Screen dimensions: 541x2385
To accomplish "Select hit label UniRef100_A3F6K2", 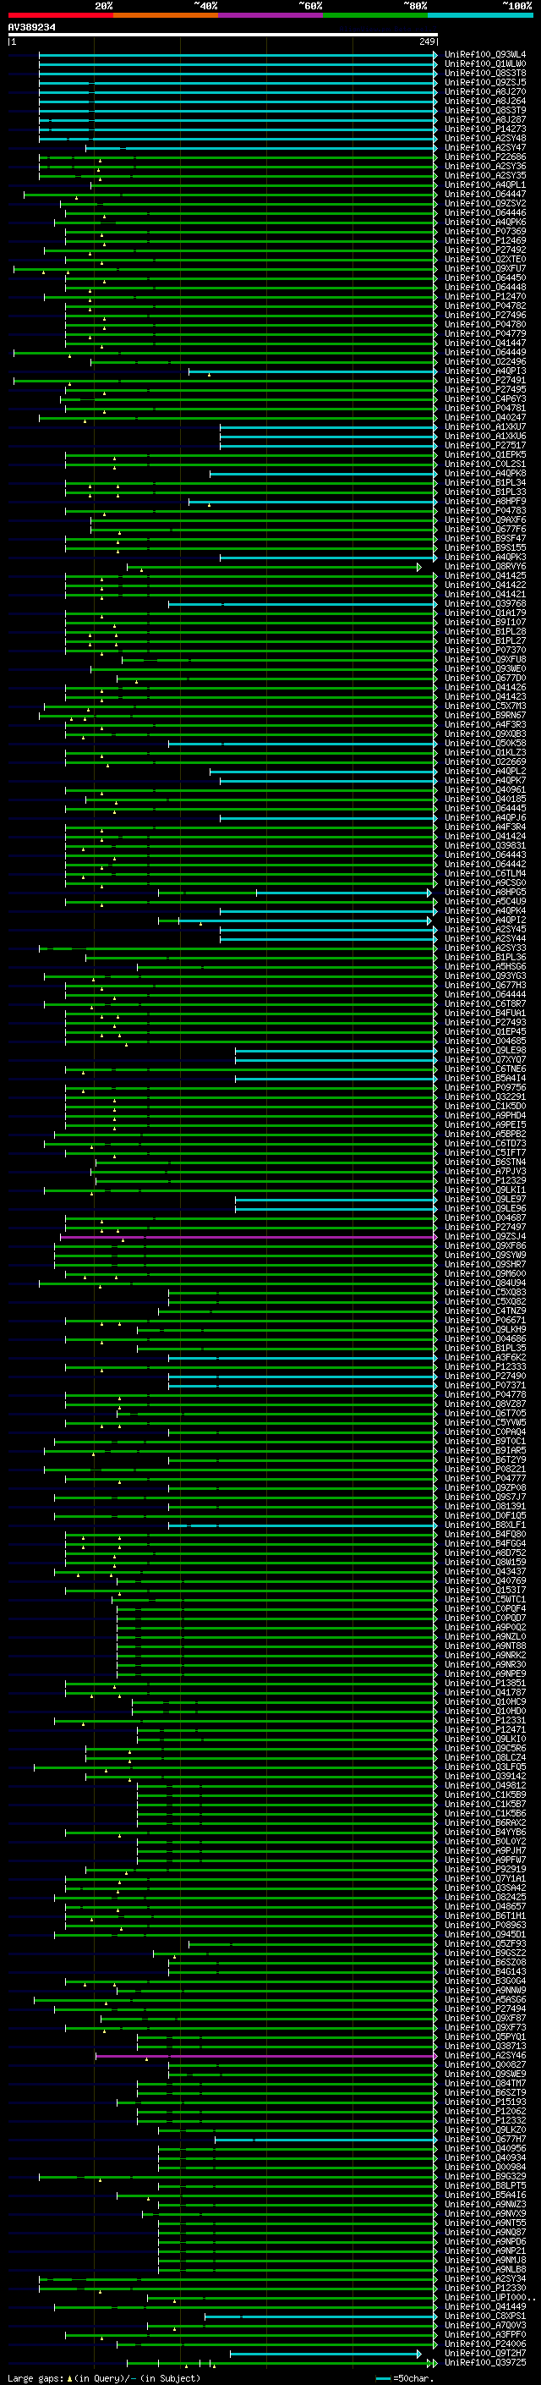I will coord(485,1357).
